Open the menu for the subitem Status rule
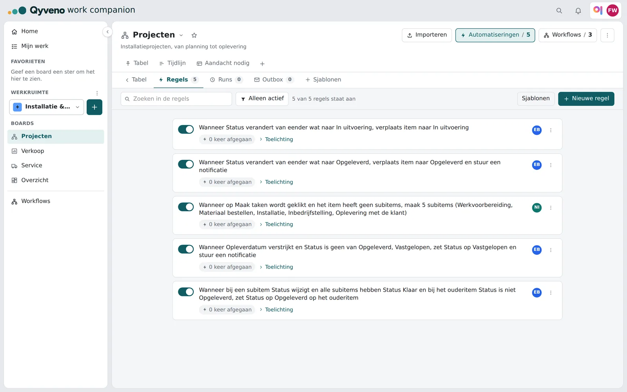627x392 pixels. click(x=551, y=293)
